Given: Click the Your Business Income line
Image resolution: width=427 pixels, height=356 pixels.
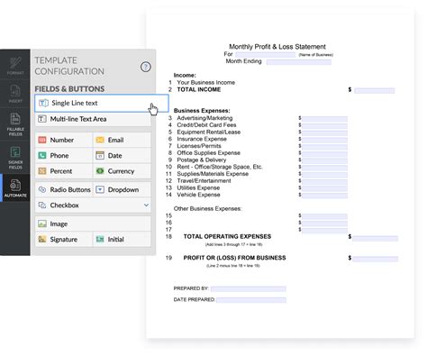Looking at the screenshot, I should 206,82.
